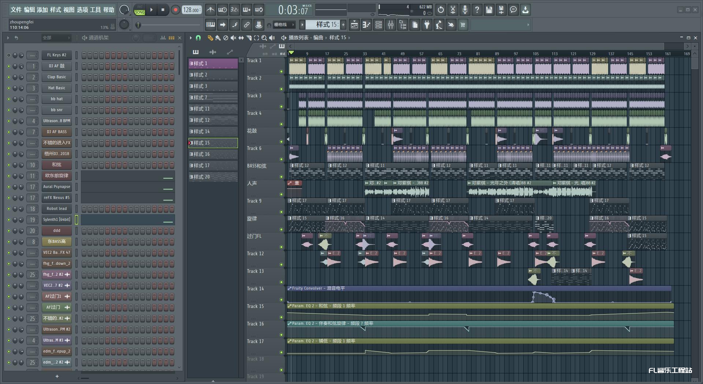The width and height of the screenshot is (703, 384).
Task: Open the 文件 menu
Action: 16,10
